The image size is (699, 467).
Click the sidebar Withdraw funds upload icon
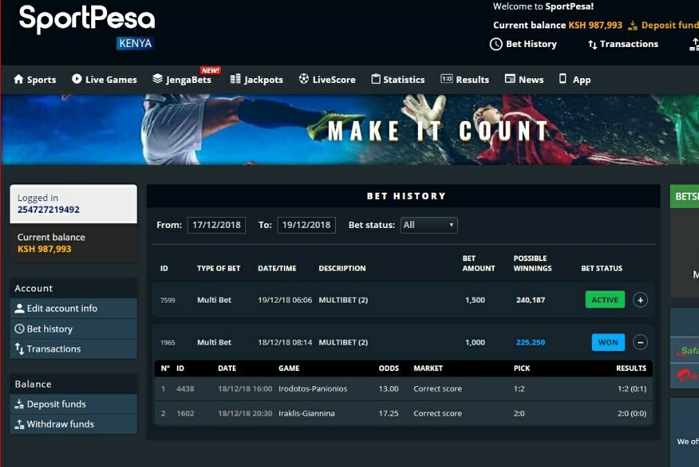(19, 424)
